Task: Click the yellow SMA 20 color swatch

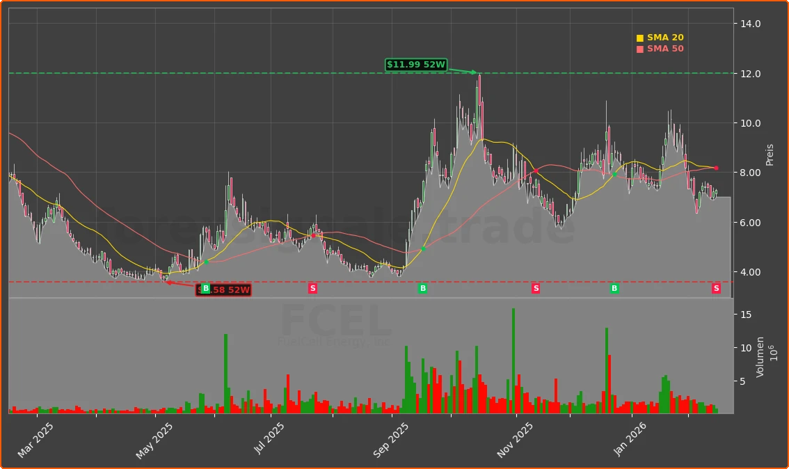Action: coord(641,37)
